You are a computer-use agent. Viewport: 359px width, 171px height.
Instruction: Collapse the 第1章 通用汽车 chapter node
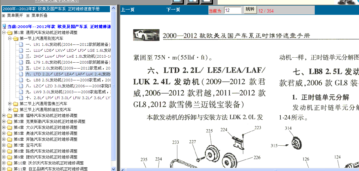click(x=4, y=33)
